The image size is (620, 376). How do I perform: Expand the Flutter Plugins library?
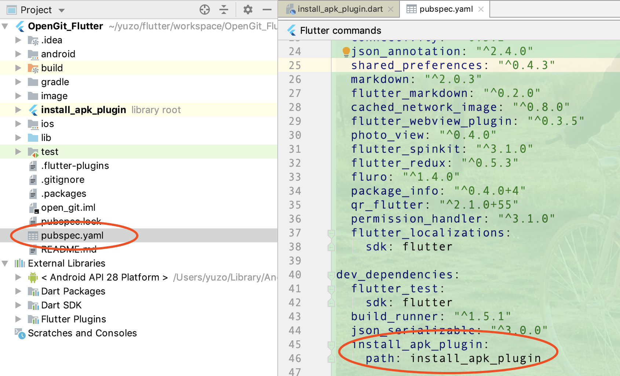pos(18,319)
